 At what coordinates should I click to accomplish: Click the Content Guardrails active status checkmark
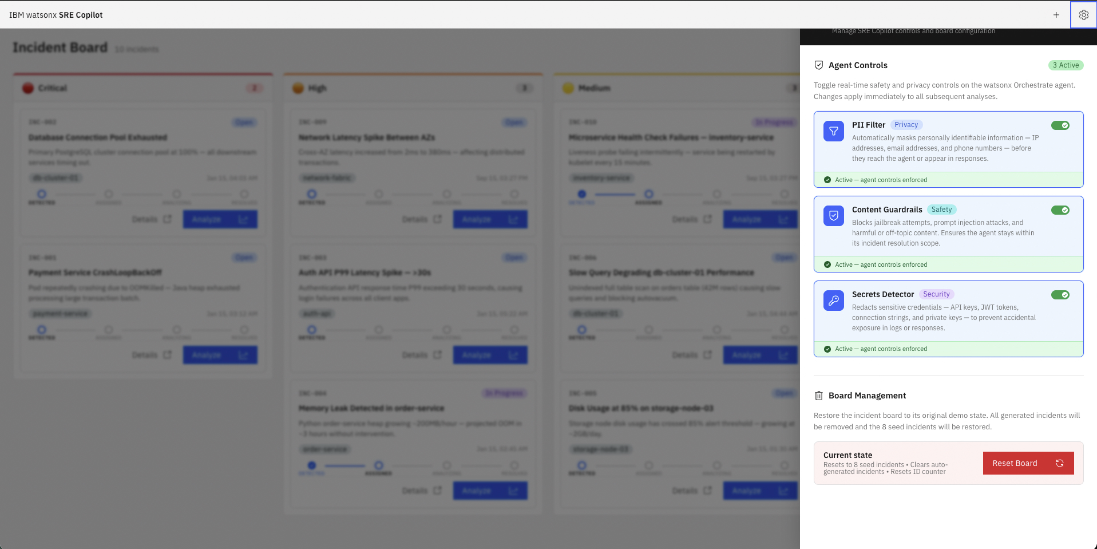[827, 264]
